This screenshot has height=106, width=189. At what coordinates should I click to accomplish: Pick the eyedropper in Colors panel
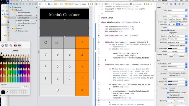tap(7, 92)
